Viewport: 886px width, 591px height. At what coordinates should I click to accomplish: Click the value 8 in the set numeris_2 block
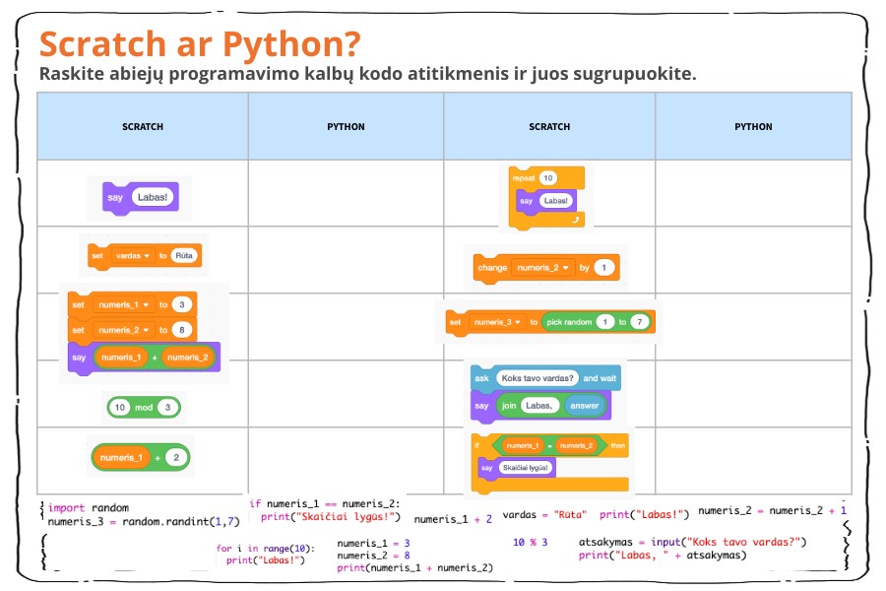tap(181, 330)
